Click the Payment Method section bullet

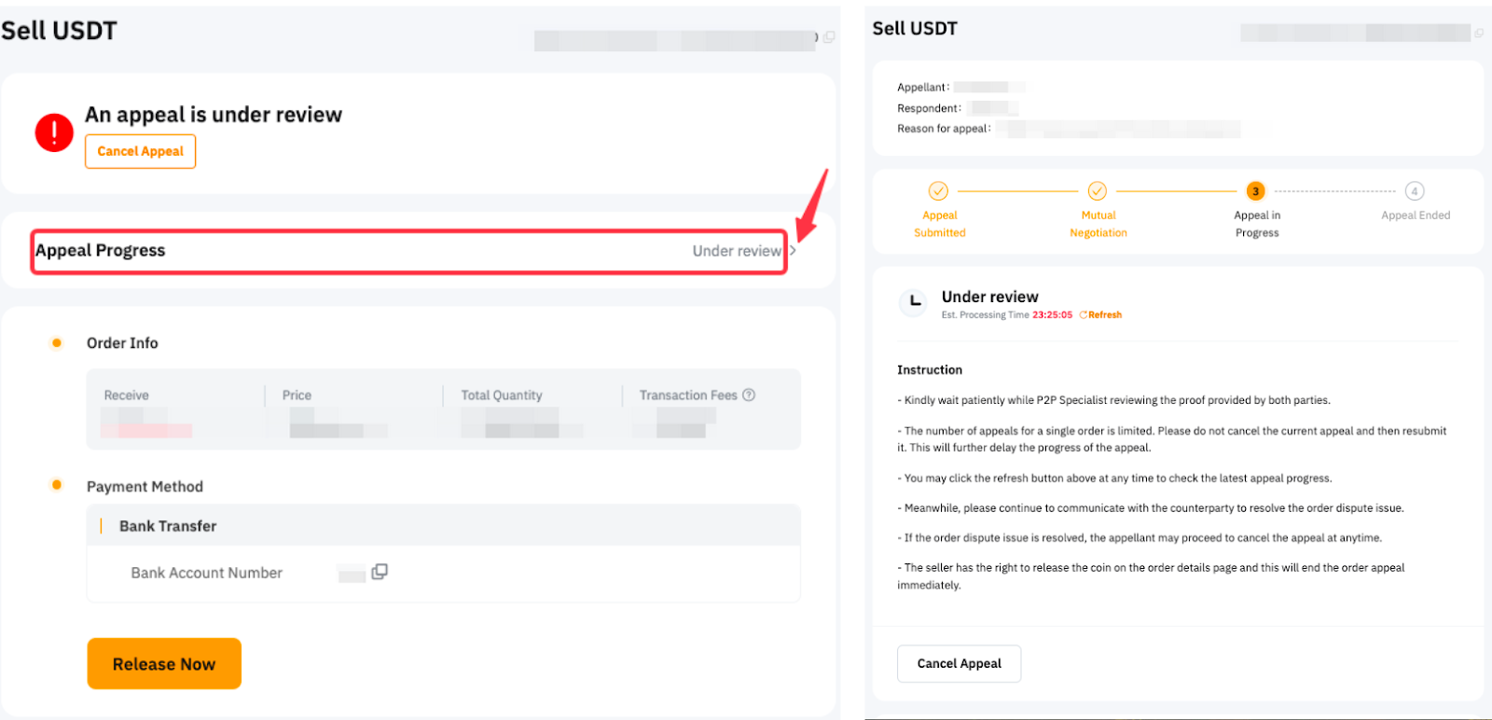pyautogui.click(x=57, y=485)
